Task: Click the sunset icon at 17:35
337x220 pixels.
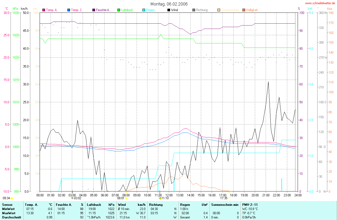Action: (x=229, y=198)
